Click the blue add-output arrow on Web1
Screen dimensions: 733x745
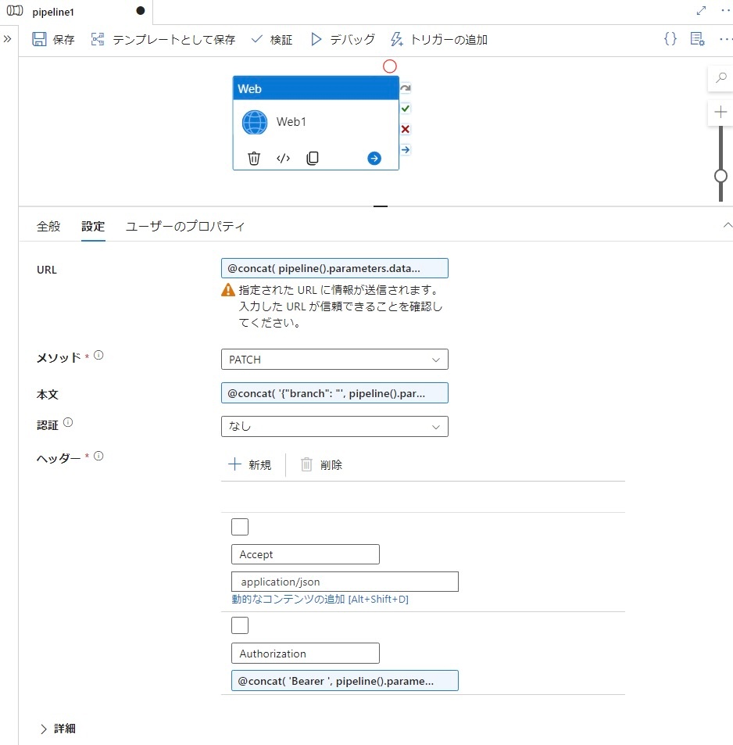pos(374,158)
